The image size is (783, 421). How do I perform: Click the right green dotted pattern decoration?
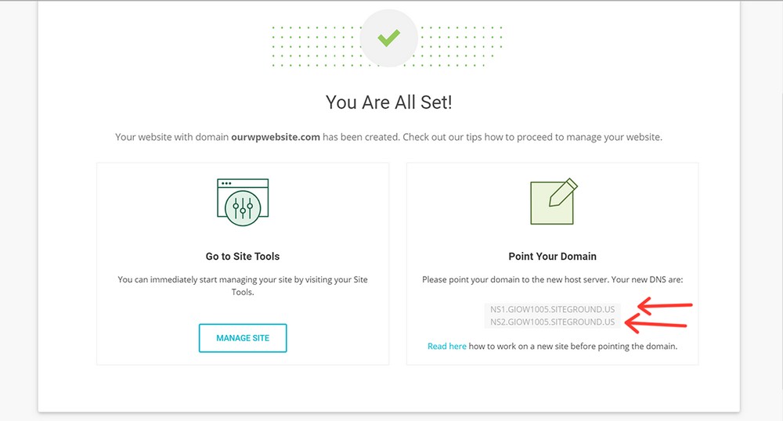coord(460,46)
